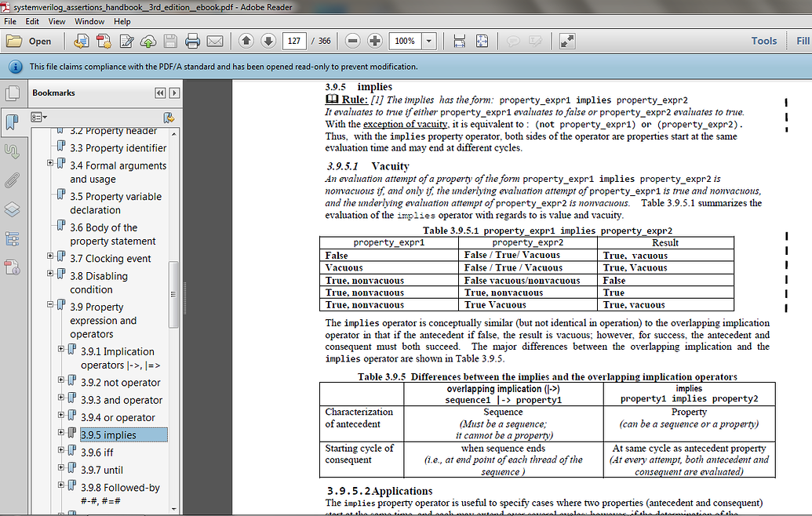Expand the 3.7 Clocking event bookmark

(51, 256)
